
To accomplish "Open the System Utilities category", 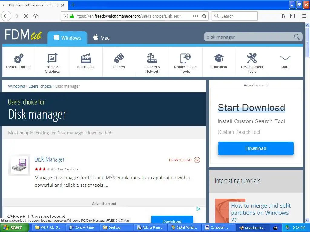I will [x=19, y=62].
